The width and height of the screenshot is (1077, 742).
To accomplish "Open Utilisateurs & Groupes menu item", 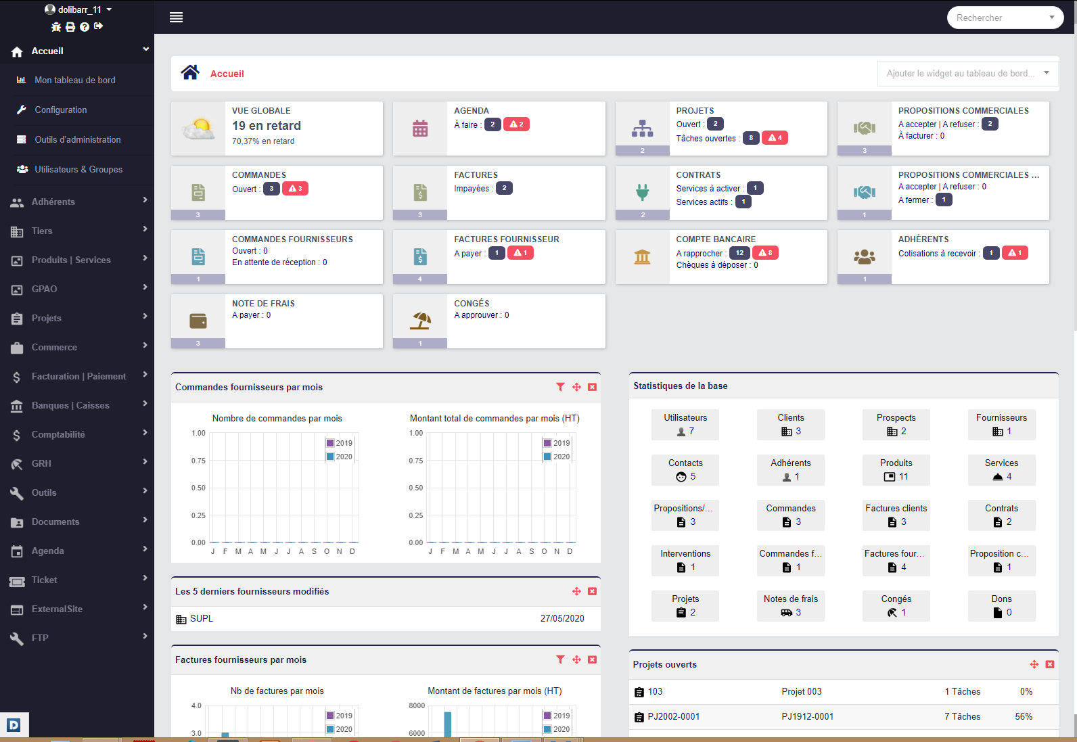I will (78, 169).
